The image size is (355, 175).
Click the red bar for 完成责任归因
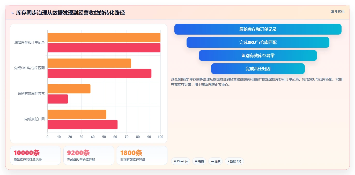click(83, 125)
